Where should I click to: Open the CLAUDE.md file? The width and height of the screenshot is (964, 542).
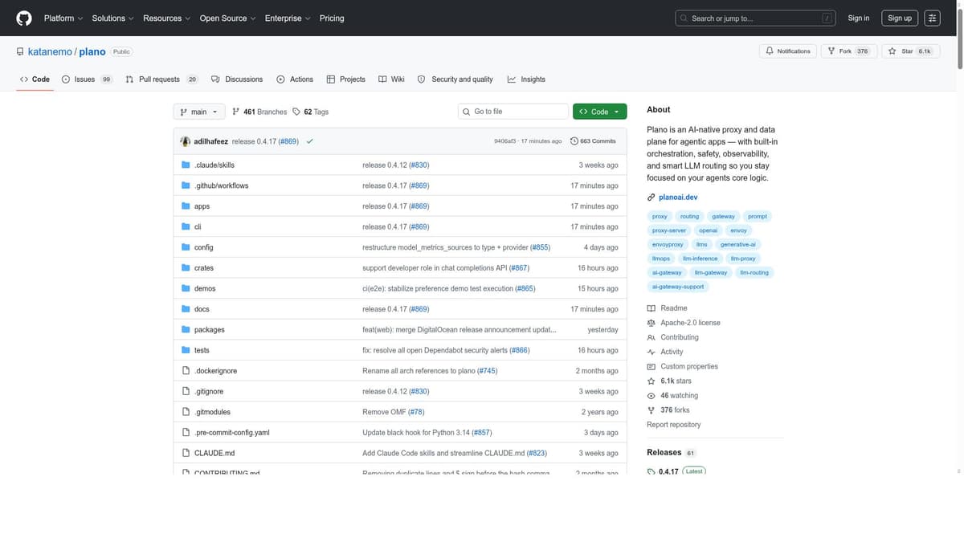pyautogui.click(x=214, y=453)
